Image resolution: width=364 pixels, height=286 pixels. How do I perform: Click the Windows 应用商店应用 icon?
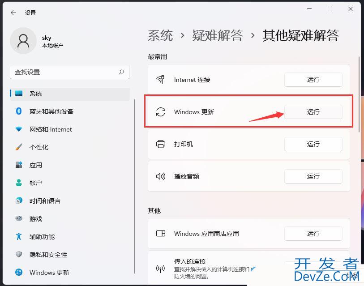161,233
